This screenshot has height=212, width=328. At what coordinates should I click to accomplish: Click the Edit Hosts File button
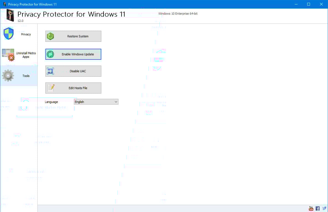click(73, 88)
